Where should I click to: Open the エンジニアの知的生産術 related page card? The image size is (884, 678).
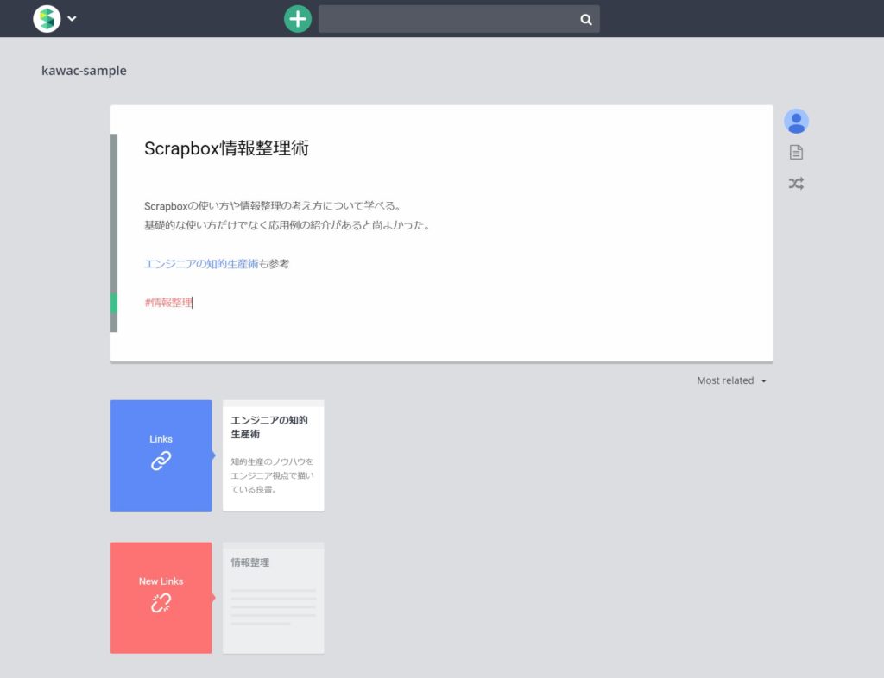click(x=274, y=455)
